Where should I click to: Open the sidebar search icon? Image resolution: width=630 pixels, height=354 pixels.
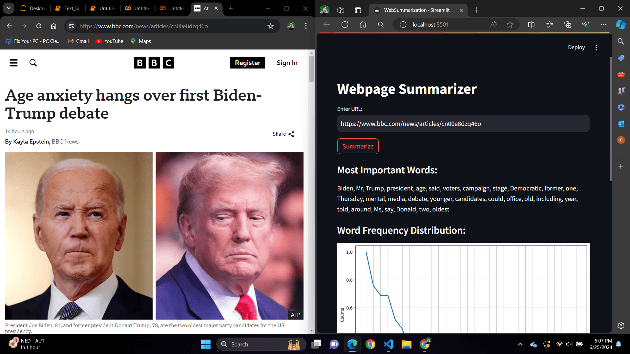coord(621,41)
